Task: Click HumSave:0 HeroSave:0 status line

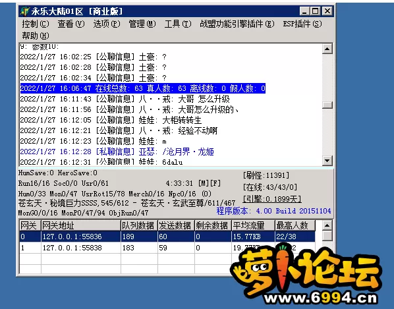Action: [58, 173]
